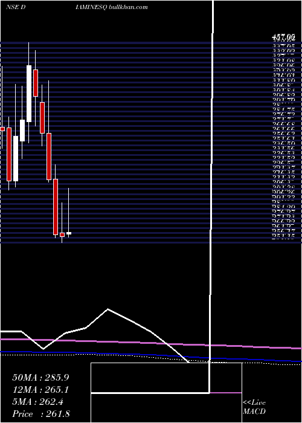
Task: Click the 12MA : 265.1 value
Action: pyautogui.click(x=40, y=390)
